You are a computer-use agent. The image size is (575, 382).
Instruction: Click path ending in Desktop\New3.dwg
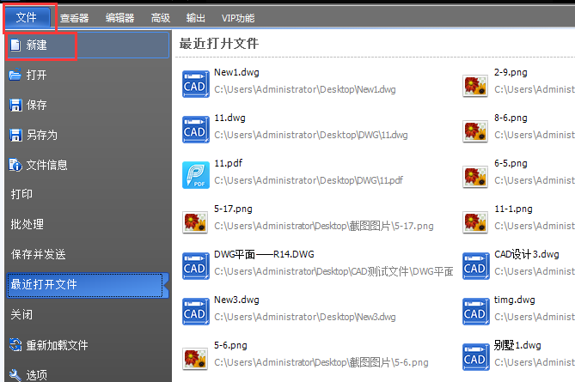point(305,317)
